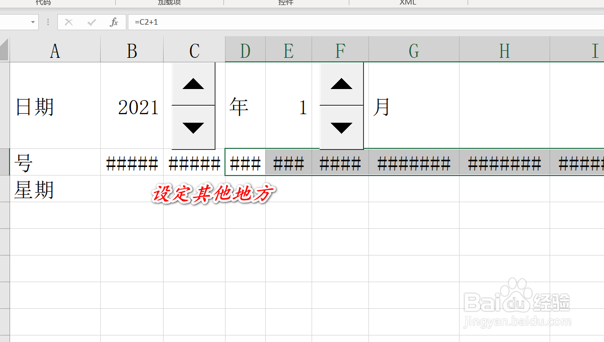Select ##### cell in column C
This screenshot has width=604, height=342.
coord(194,162)
